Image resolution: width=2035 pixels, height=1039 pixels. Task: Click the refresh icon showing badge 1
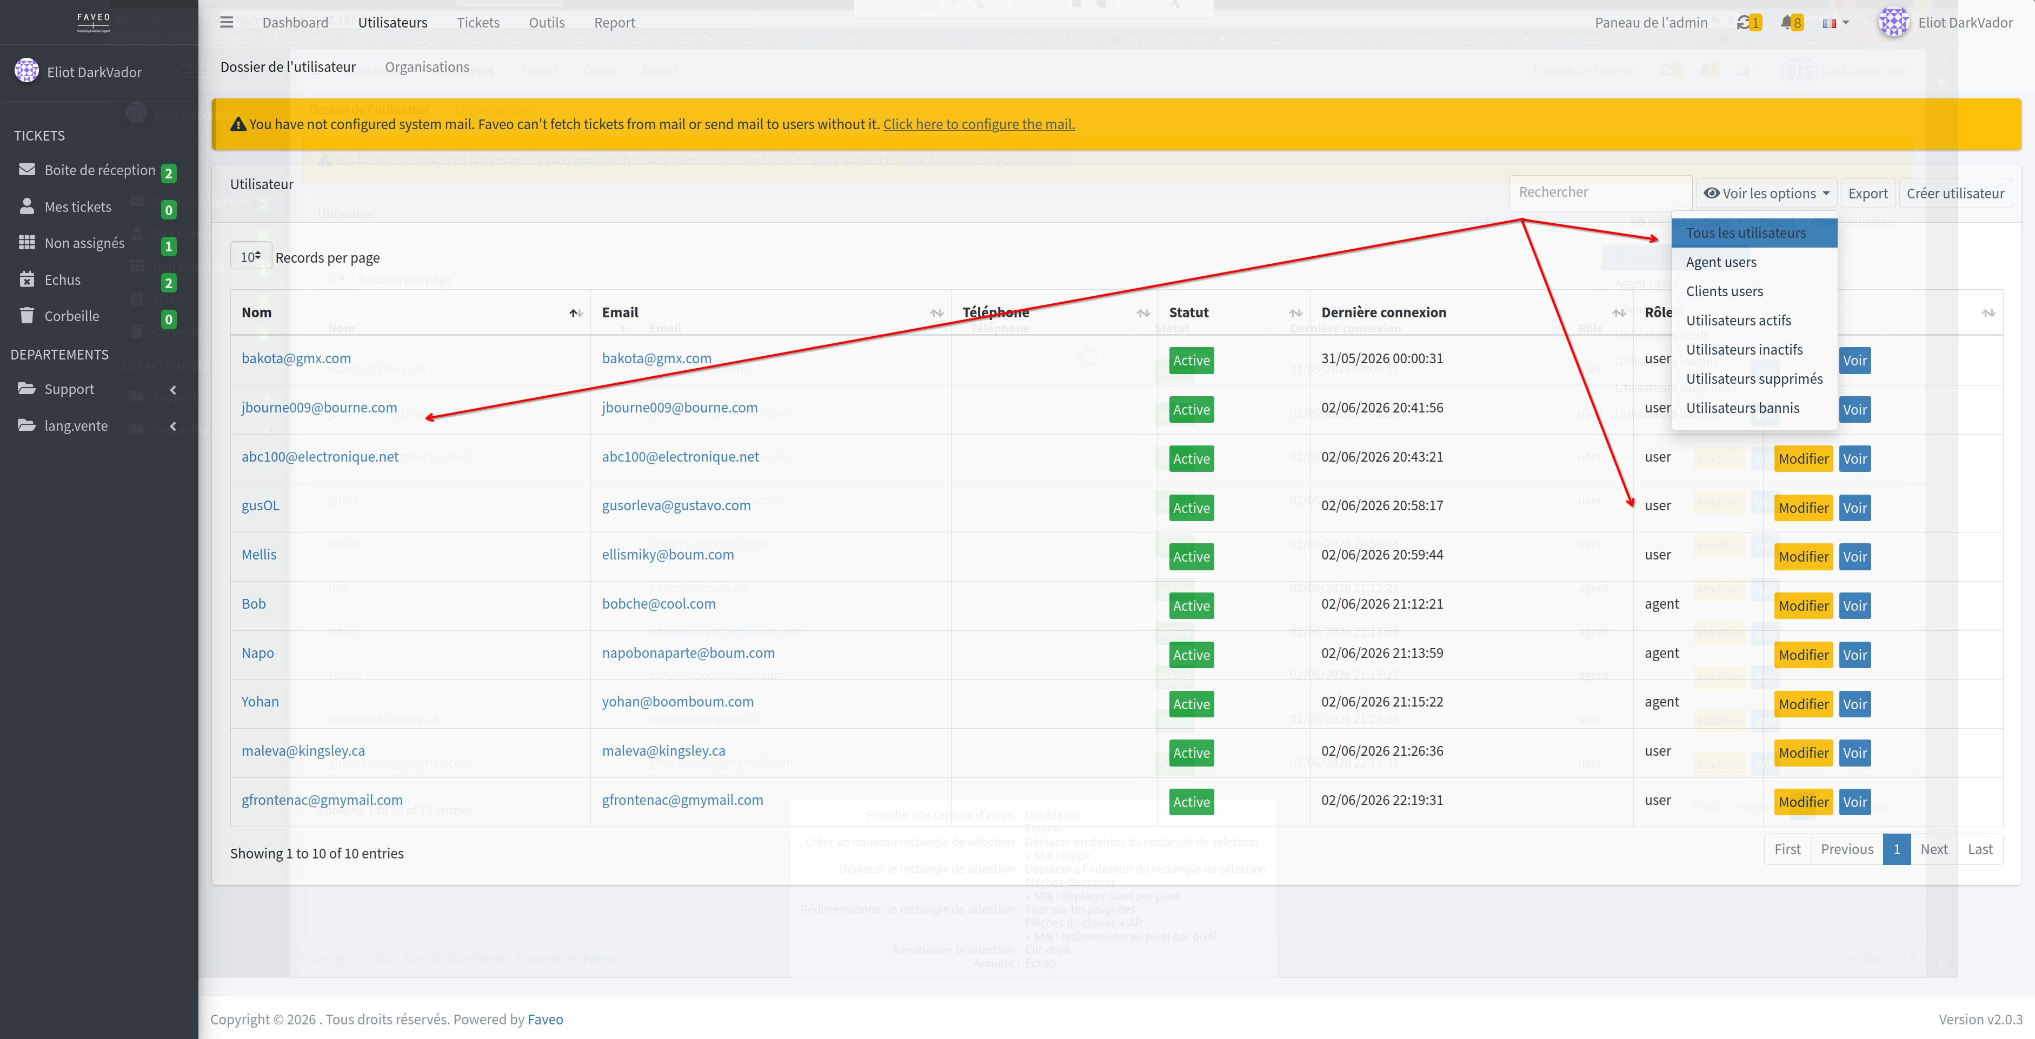(1748, 22)
